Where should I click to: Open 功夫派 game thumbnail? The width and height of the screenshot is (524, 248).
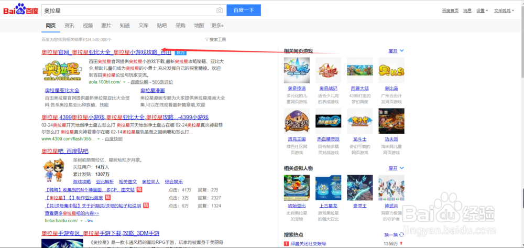pos(391,121)
